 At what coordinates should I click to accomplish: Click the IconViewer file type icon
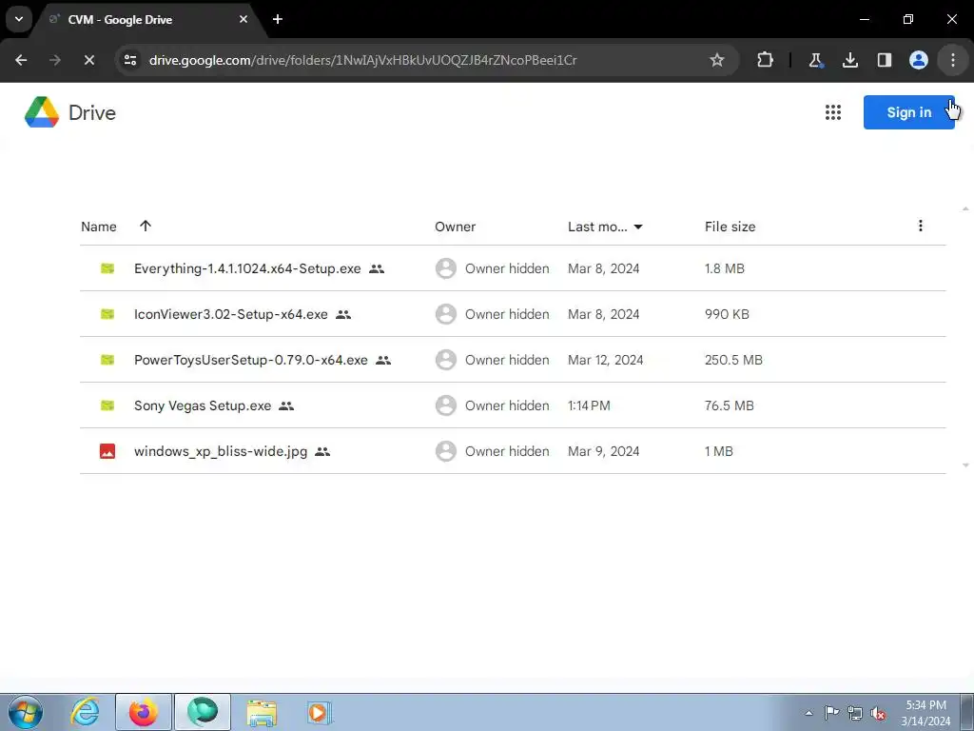[x=107, y=314]
